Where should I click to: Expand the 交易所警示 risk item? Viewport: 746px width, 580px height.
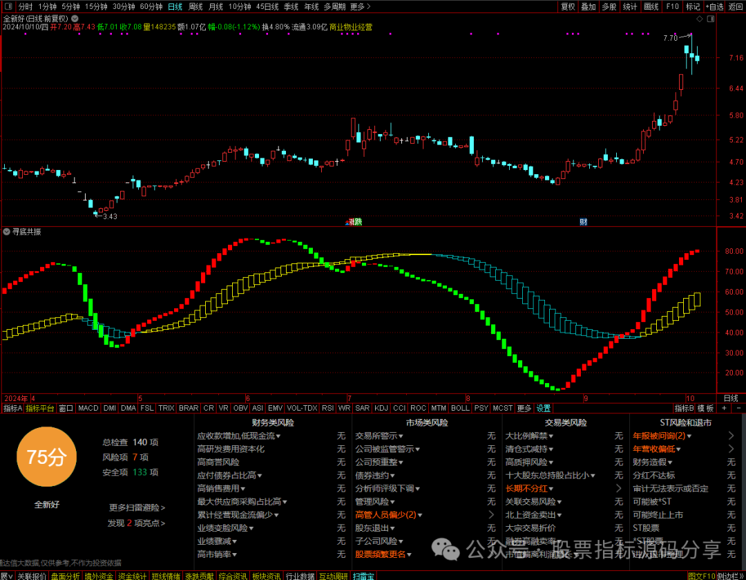pyautogui.click(x=379, y=436)
